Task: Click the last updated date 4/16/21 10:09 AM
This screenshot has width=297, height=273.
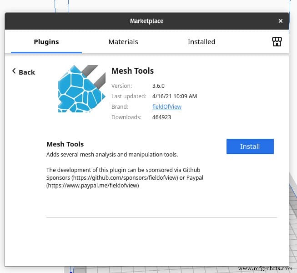Action: click(175, 96)
